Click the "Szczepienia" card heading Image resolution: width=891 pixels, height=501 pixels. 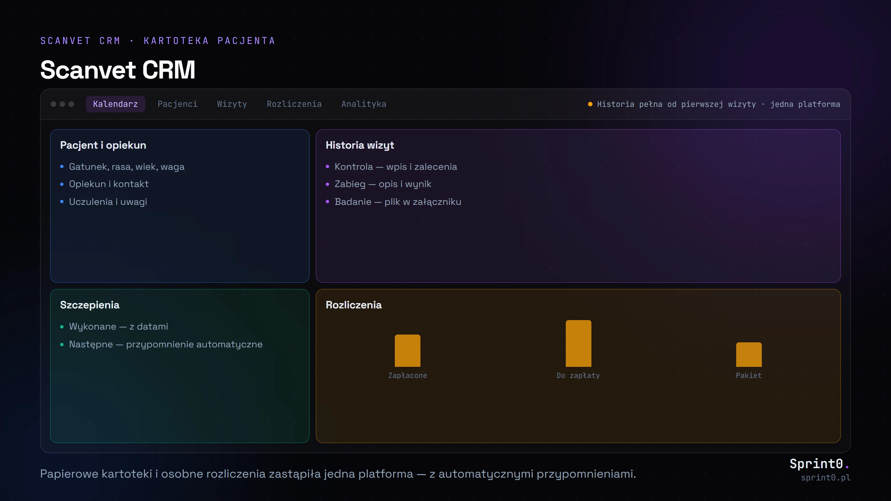coord(90,305)
